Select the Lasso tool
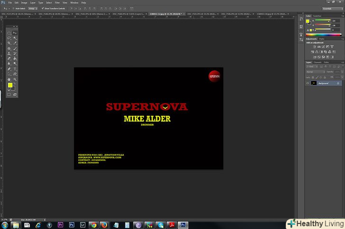The width and height of the screenshot is (345, 229). pyautogui.click(x=9, y=38)
